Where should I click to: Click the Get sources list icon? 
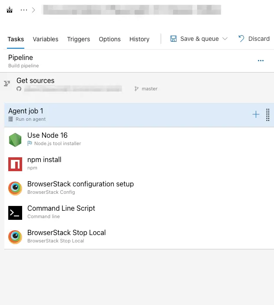click(x=7, y=83)
